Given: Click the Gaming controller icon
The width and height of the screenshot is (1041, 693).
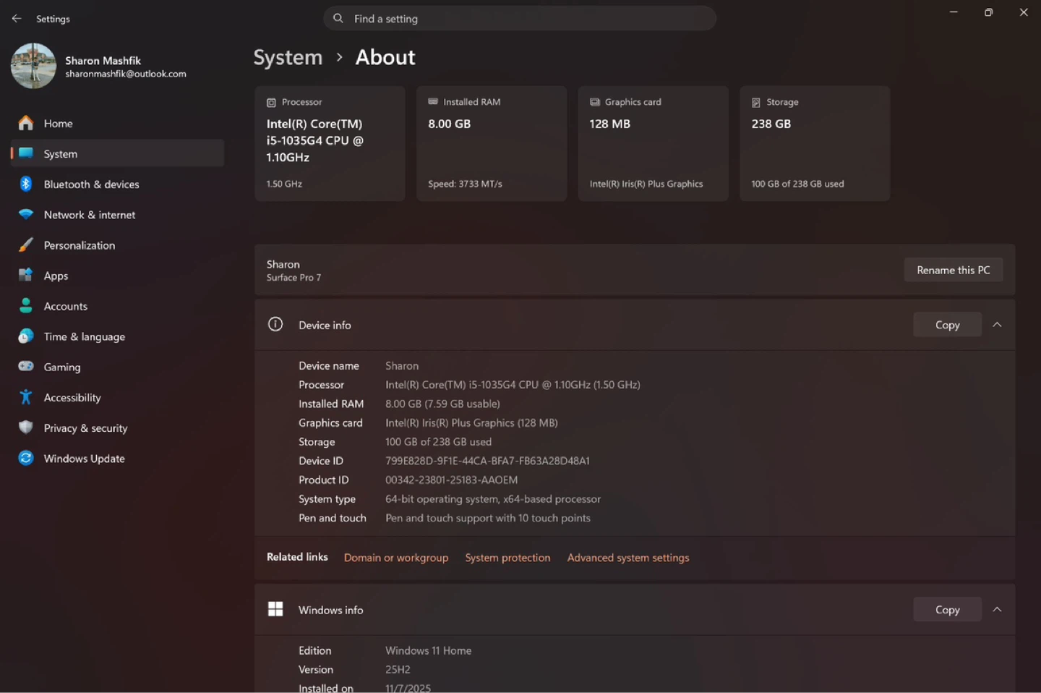Looking at the screenshot, I should tap(26, 367).
